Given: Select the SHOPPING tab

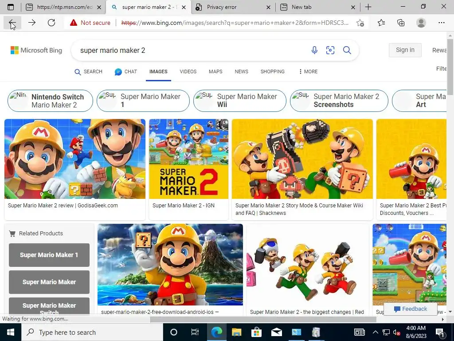Looking at the screenshot, I should tap(273, 71).
